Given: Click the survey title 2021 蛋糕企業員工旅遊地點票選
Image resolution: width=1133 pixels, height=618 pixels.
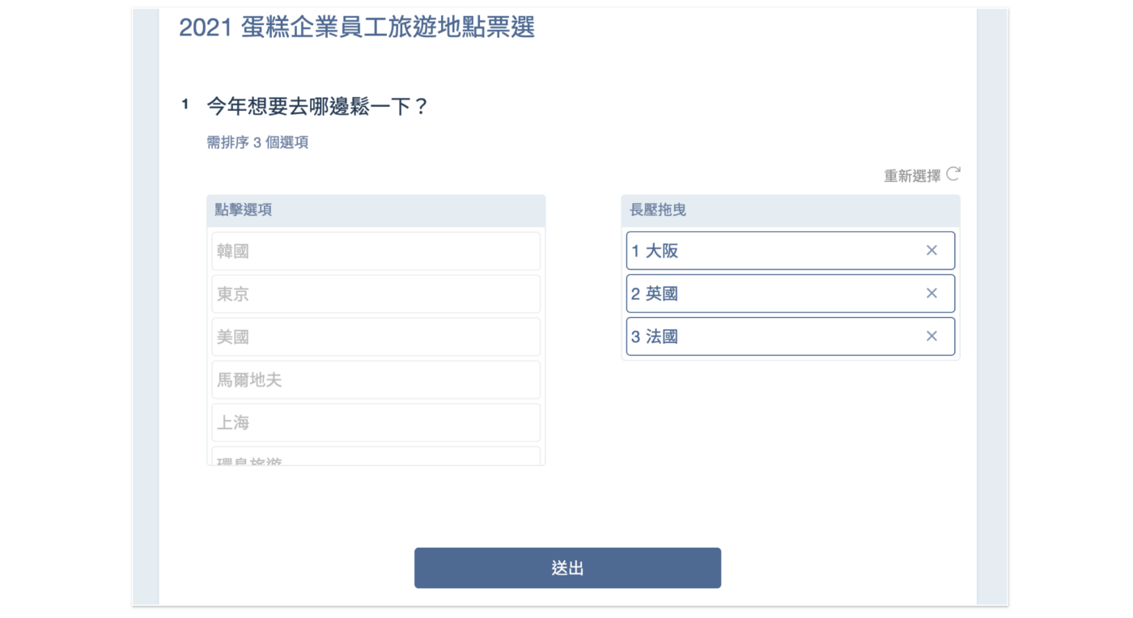Looking at the screenshot, I should coord(357,28).
